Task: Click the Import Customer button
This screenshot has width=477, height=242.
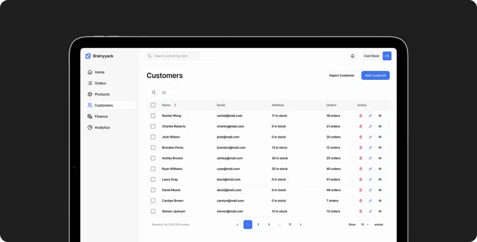Action: (341, 76)
